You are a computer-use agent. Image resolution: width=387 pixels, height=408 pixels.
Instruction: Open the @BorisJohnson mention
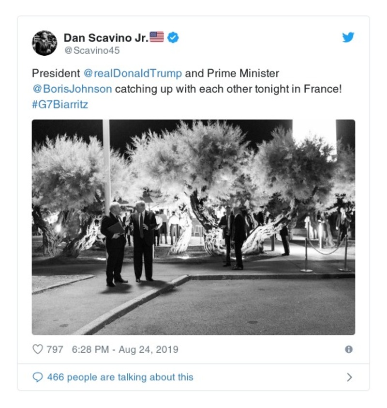[x=72, y=89]
